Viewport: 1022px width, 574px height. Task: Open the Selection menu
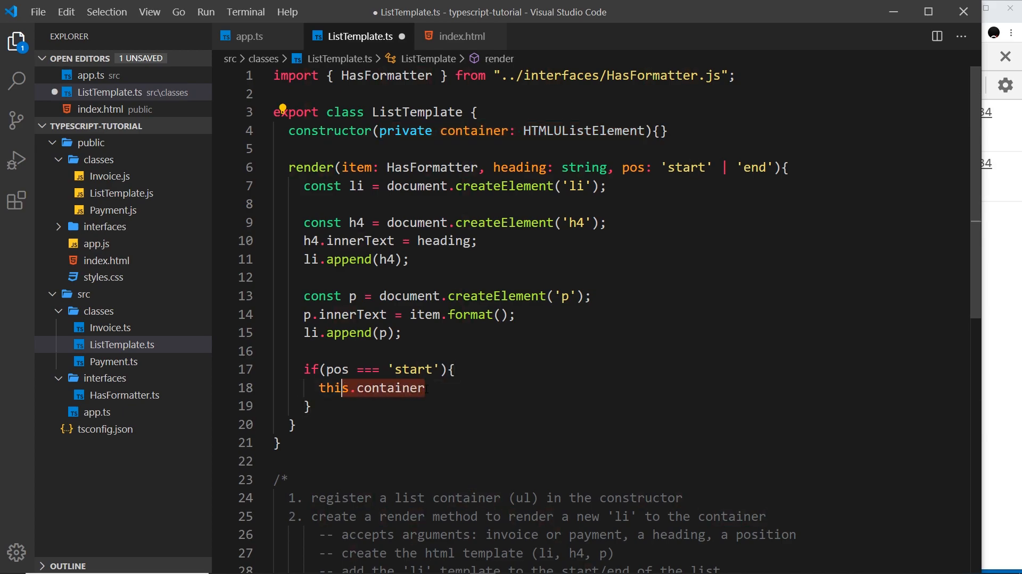coord(106,12)
